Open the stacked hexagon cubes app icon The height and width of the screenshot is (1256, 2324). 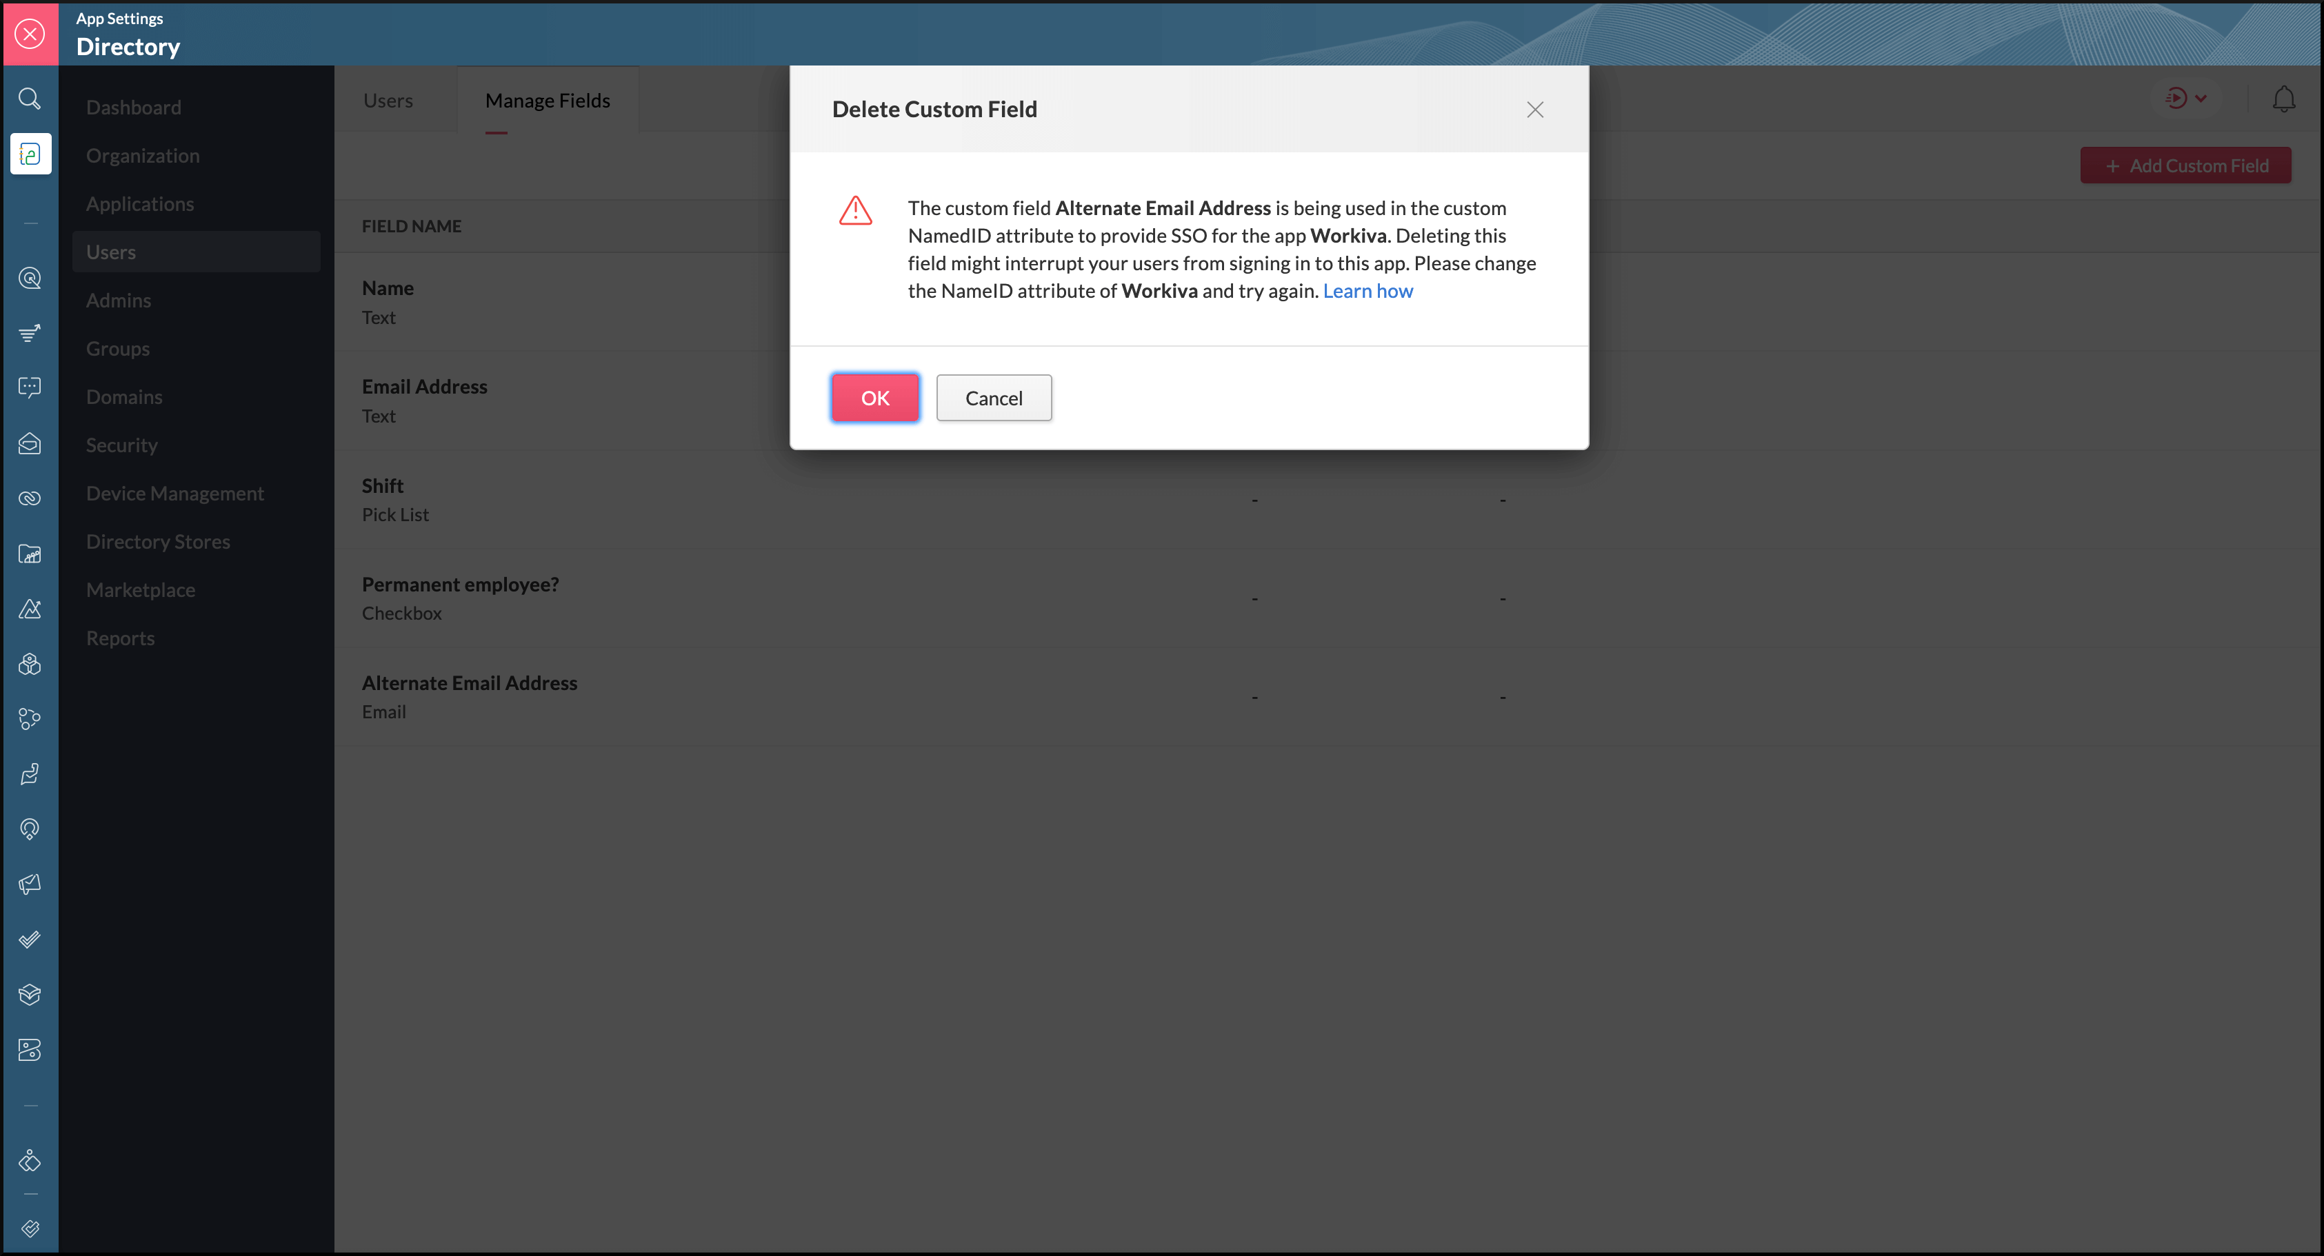(30, 665)
